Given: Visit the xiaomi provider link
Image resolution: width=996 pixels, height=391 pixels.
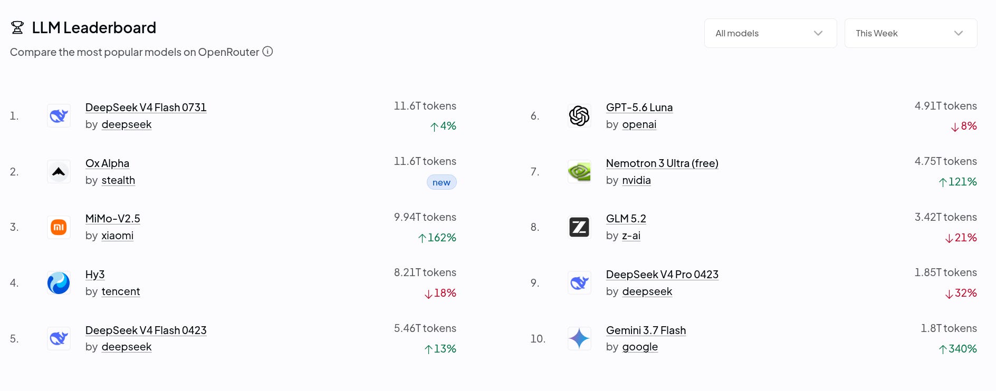Looking at the screenshot, I should pos(117,236).
